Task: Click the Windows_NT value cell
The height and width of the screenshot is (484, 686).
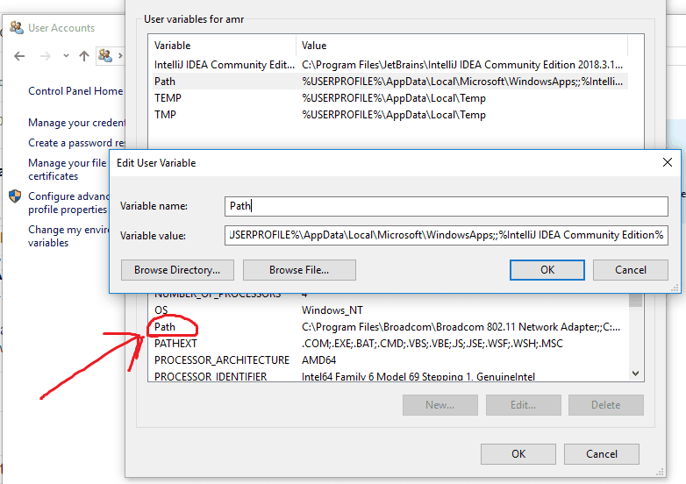Action: point(332,310)
